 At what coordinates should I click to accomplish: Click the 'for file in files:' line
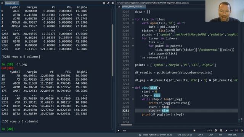[x=150, y=19]
